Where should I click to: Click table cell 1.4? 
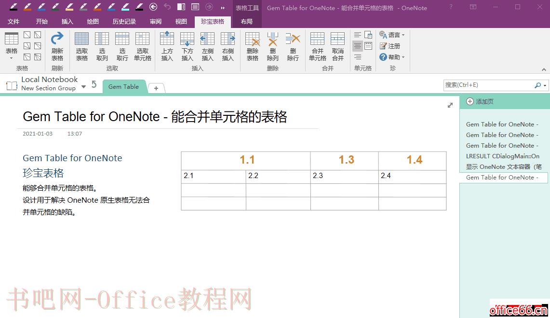(x=413, y=160)
